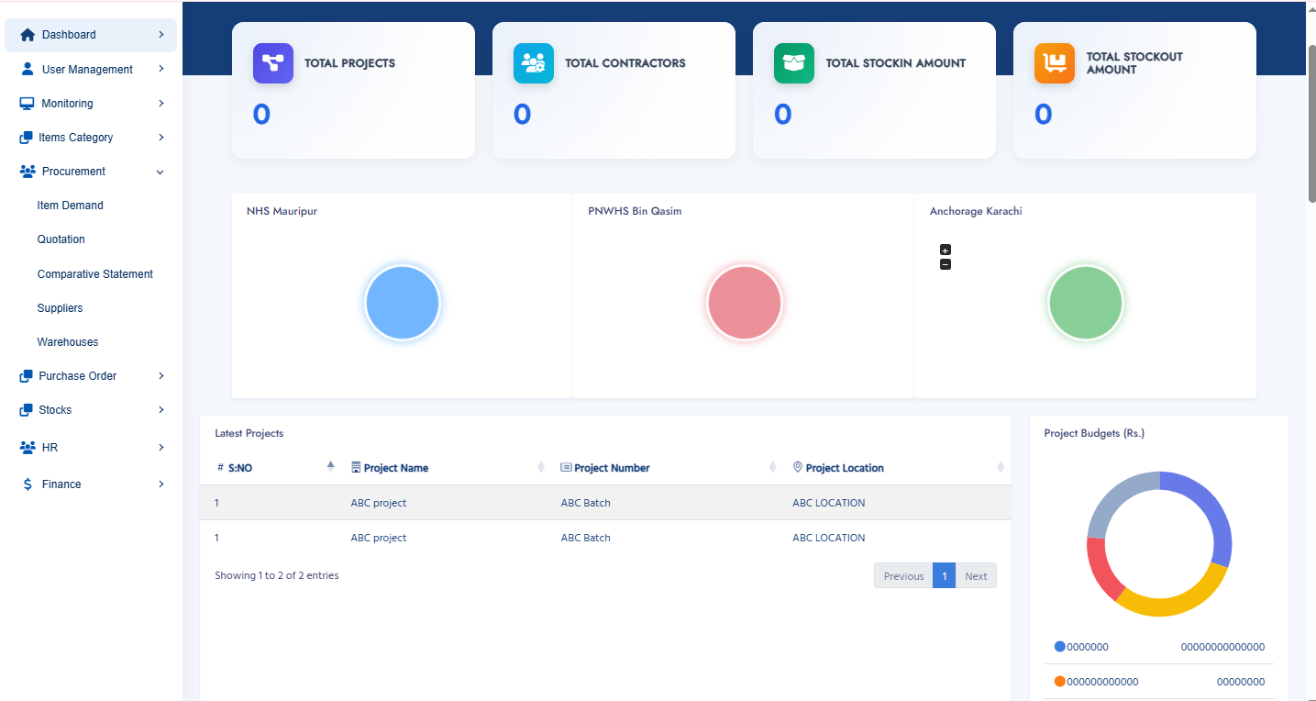Zoom out on Anchorage Karachi chart
Image resolution: width=1316 pixels, height=701 pixels.
946,264
